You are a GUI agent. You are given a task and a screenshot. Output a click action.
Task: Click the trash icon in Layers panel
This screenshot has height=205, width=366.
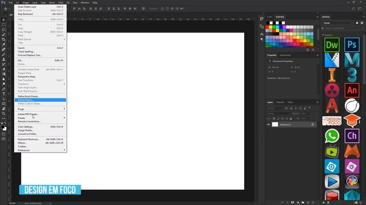pos(313,203)
